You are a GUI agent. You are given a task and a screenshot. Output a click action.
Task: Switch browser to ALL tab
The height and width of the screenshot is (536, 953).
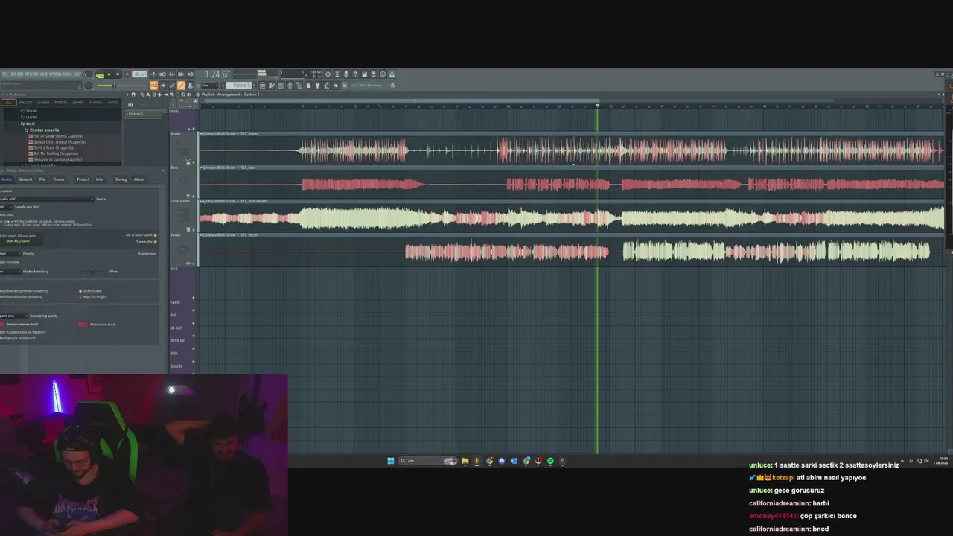tap(9, 103)
